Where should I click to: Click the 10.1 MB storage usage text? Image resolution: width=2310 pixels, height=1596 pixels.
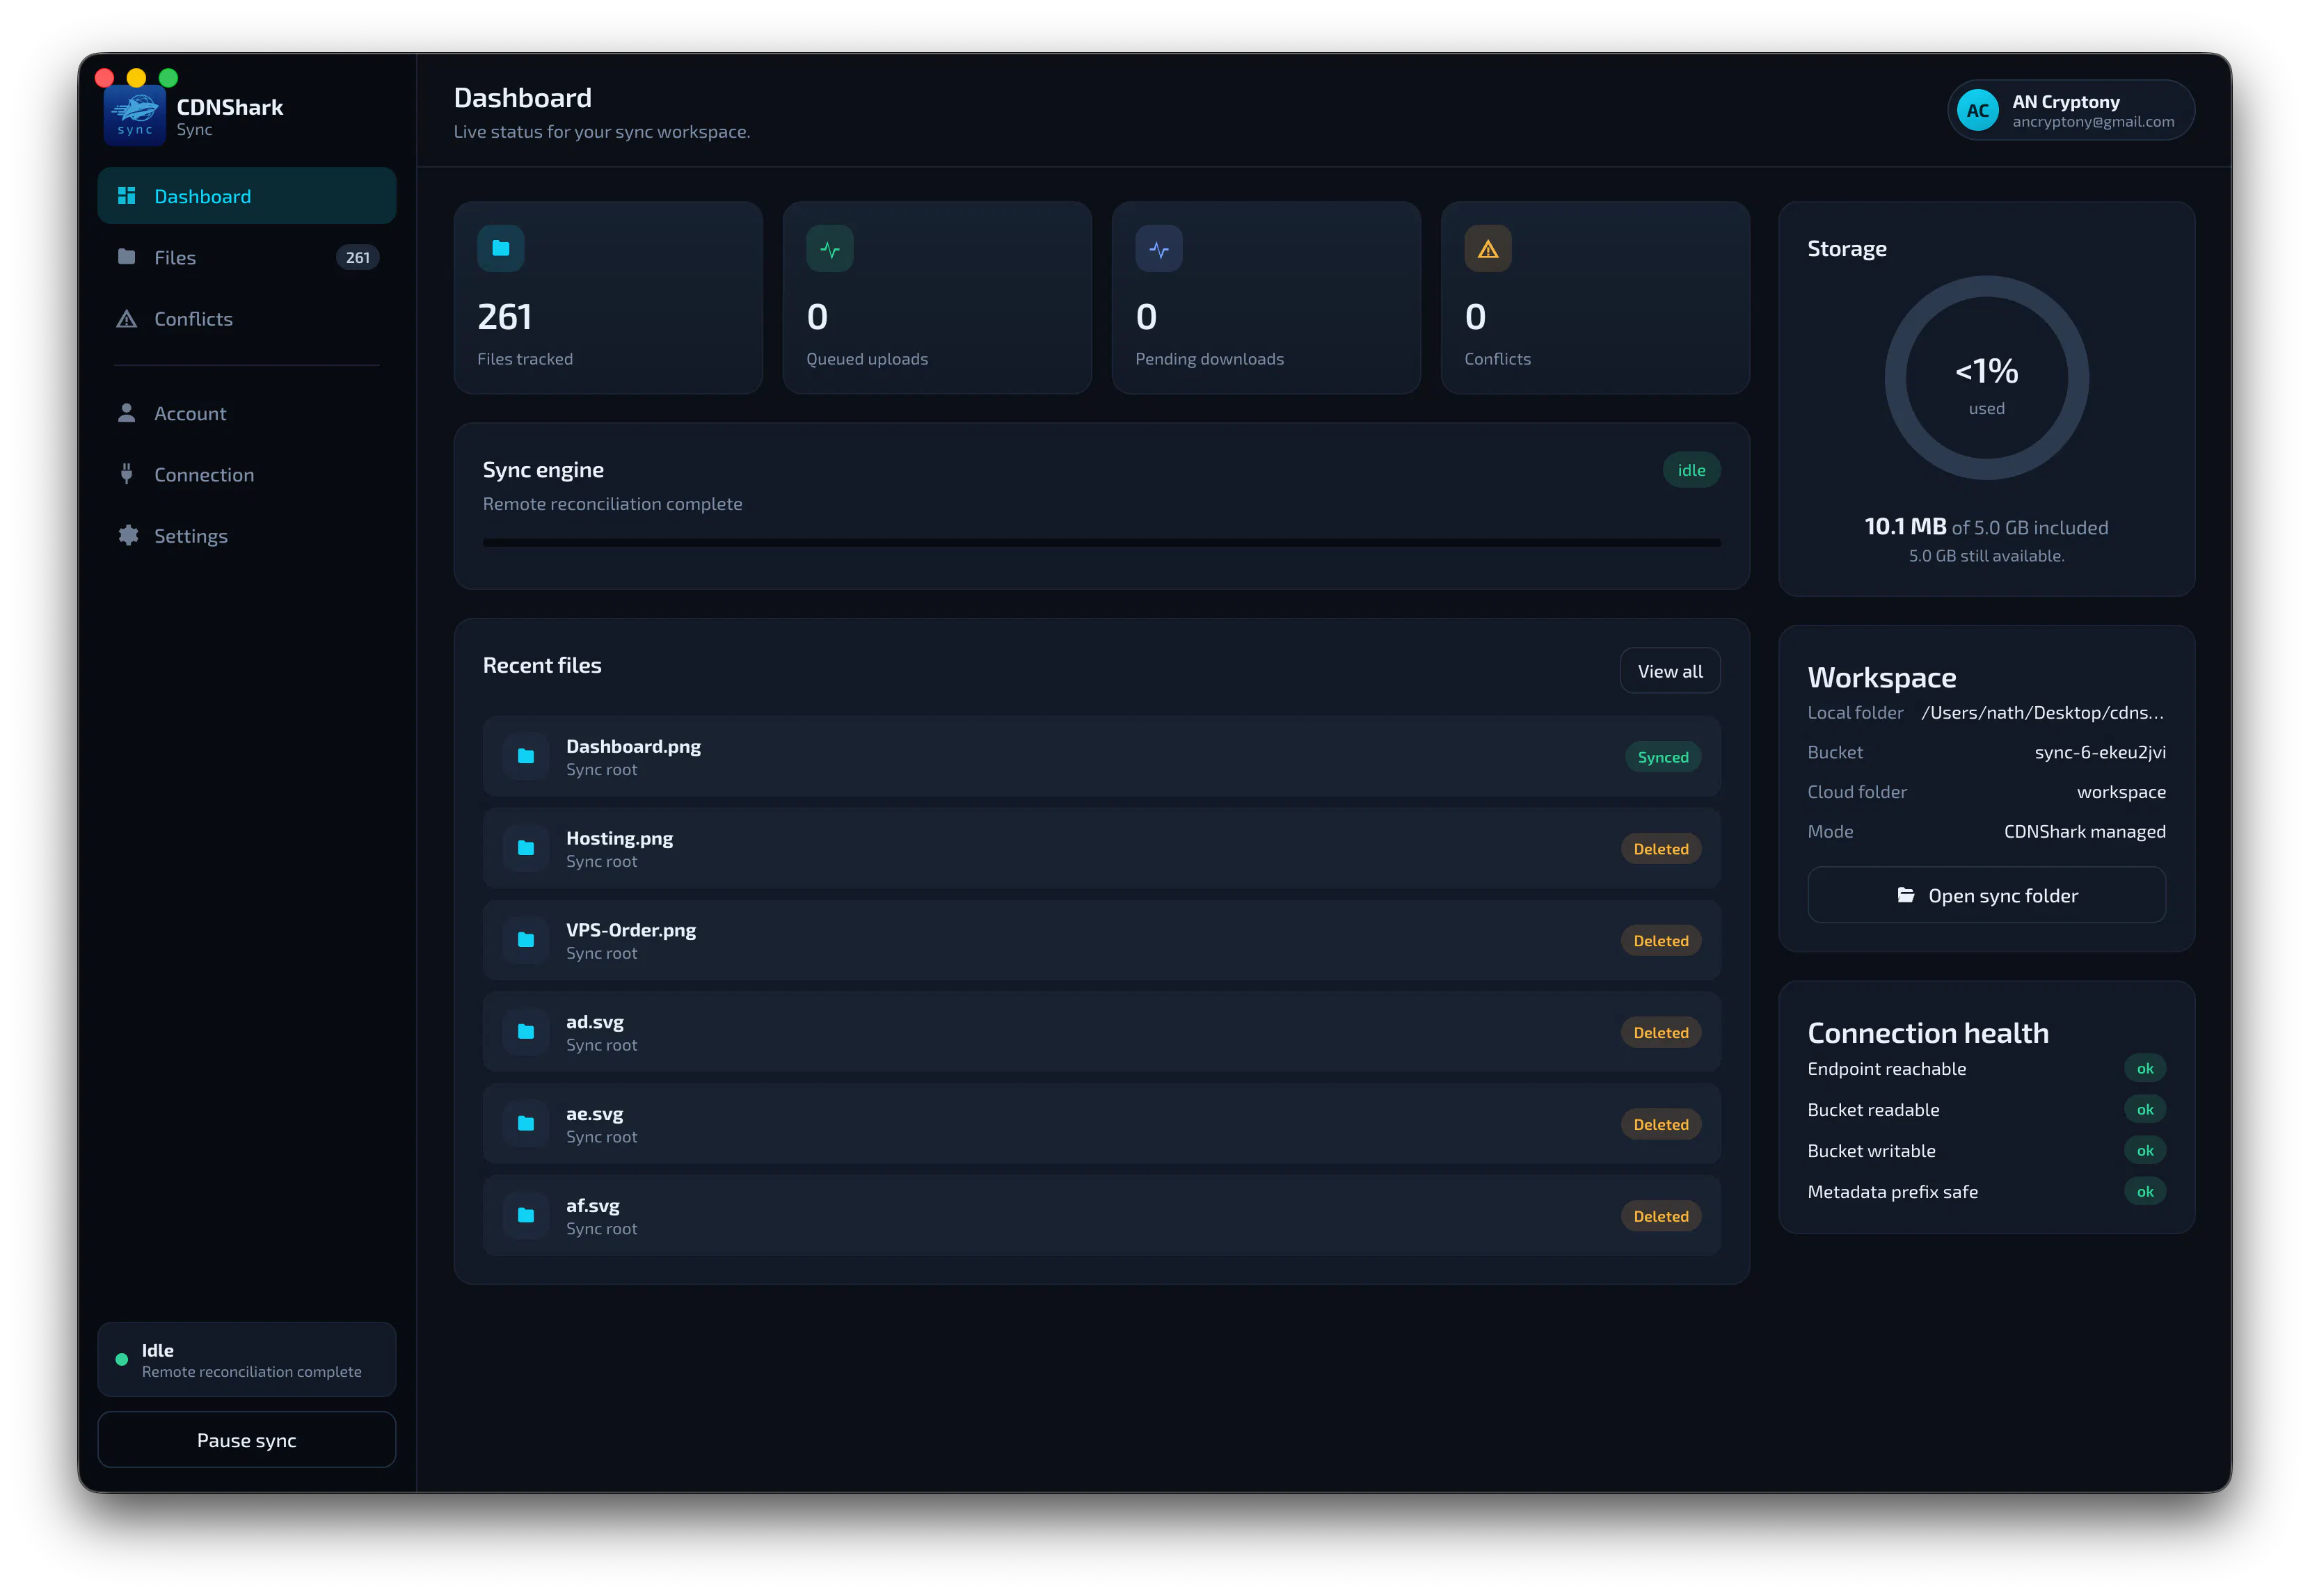pos(1905,526)
